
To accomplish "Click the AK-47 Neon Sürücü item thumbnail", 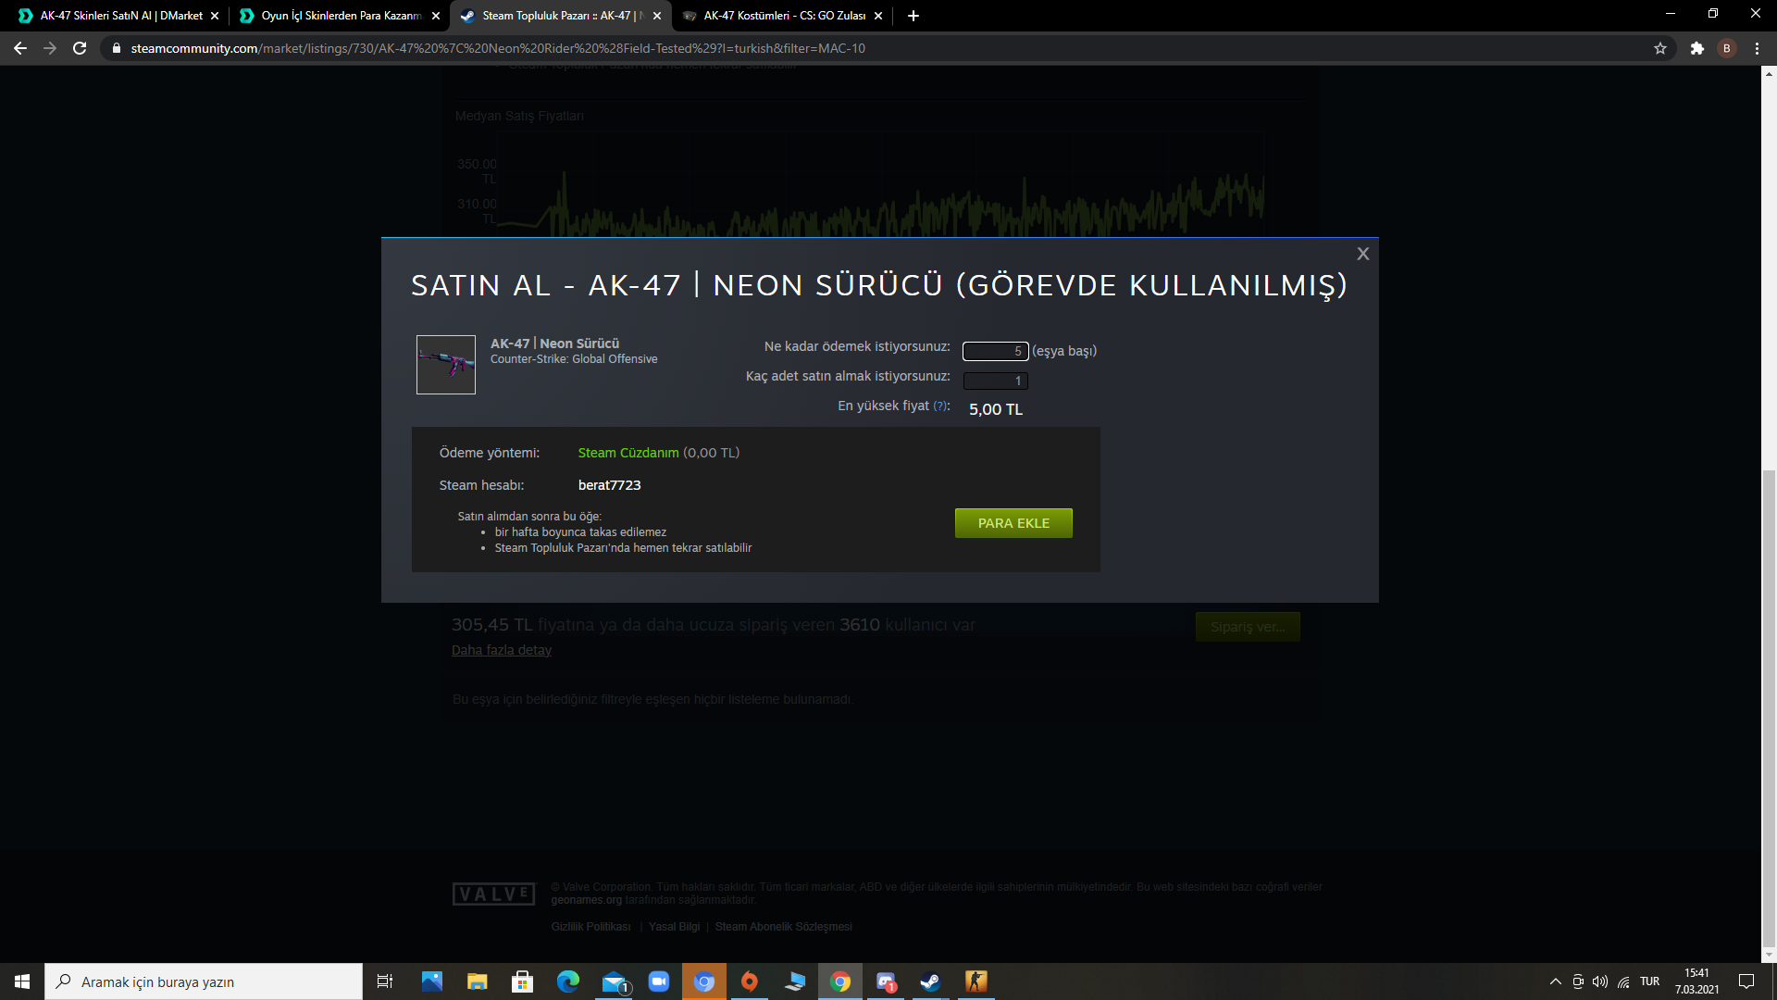I will click(x=446, y=365).
